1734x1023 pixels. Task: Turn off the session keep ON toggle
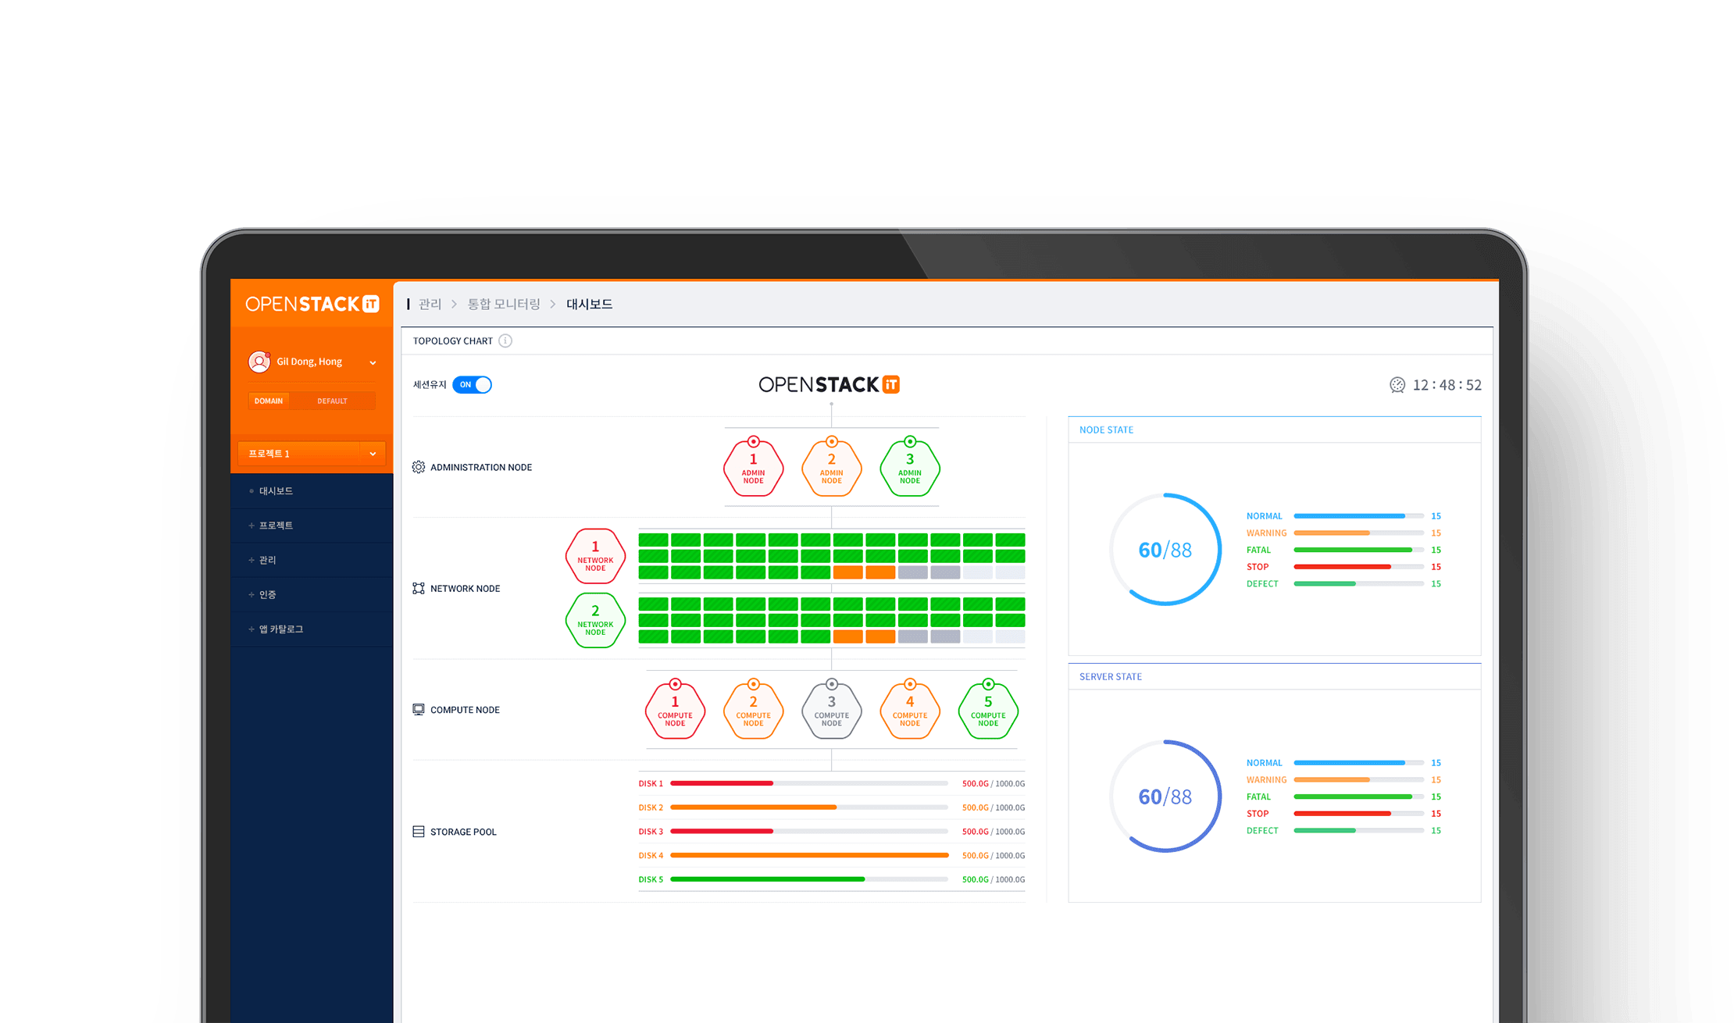click(473, 385)
